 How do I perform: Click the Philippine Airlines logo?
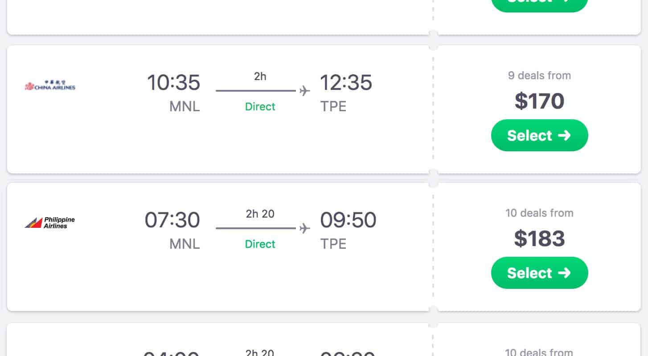(x=50, y=222)
